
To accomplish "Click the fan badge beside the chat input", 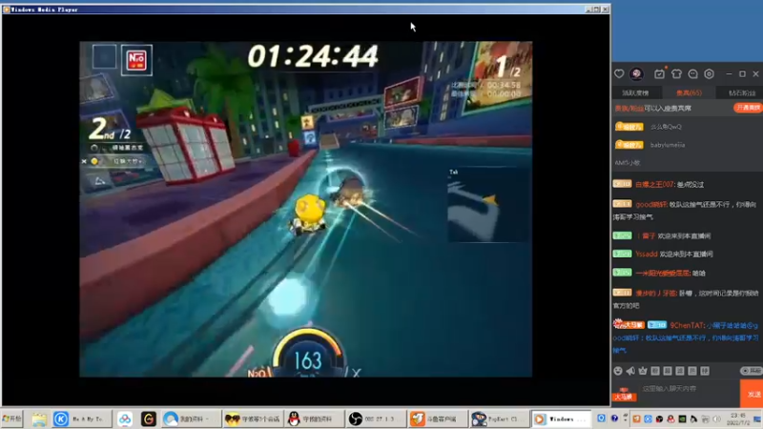I will 624,396.
